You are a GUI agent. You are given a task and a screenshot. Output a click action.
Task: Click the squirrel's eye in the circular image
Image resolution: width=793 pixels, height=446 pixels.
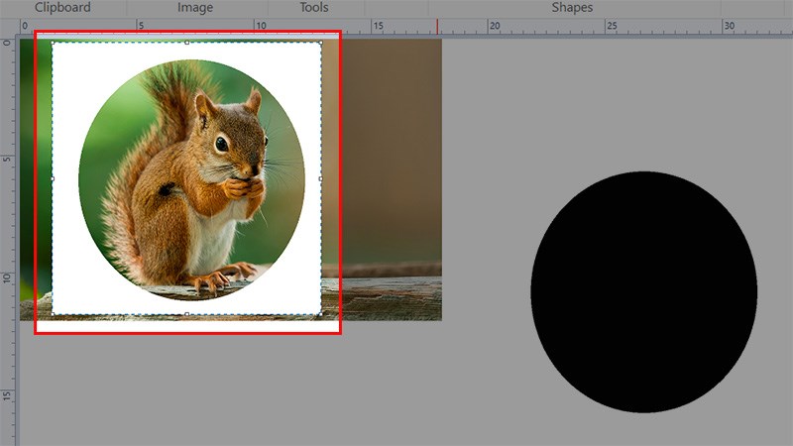[x=221, y=144]
